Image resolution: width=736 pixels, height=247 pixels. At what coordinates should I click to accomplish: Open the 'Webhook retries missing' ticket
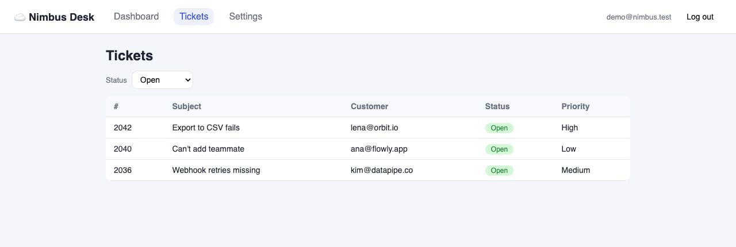click(216, 170)
